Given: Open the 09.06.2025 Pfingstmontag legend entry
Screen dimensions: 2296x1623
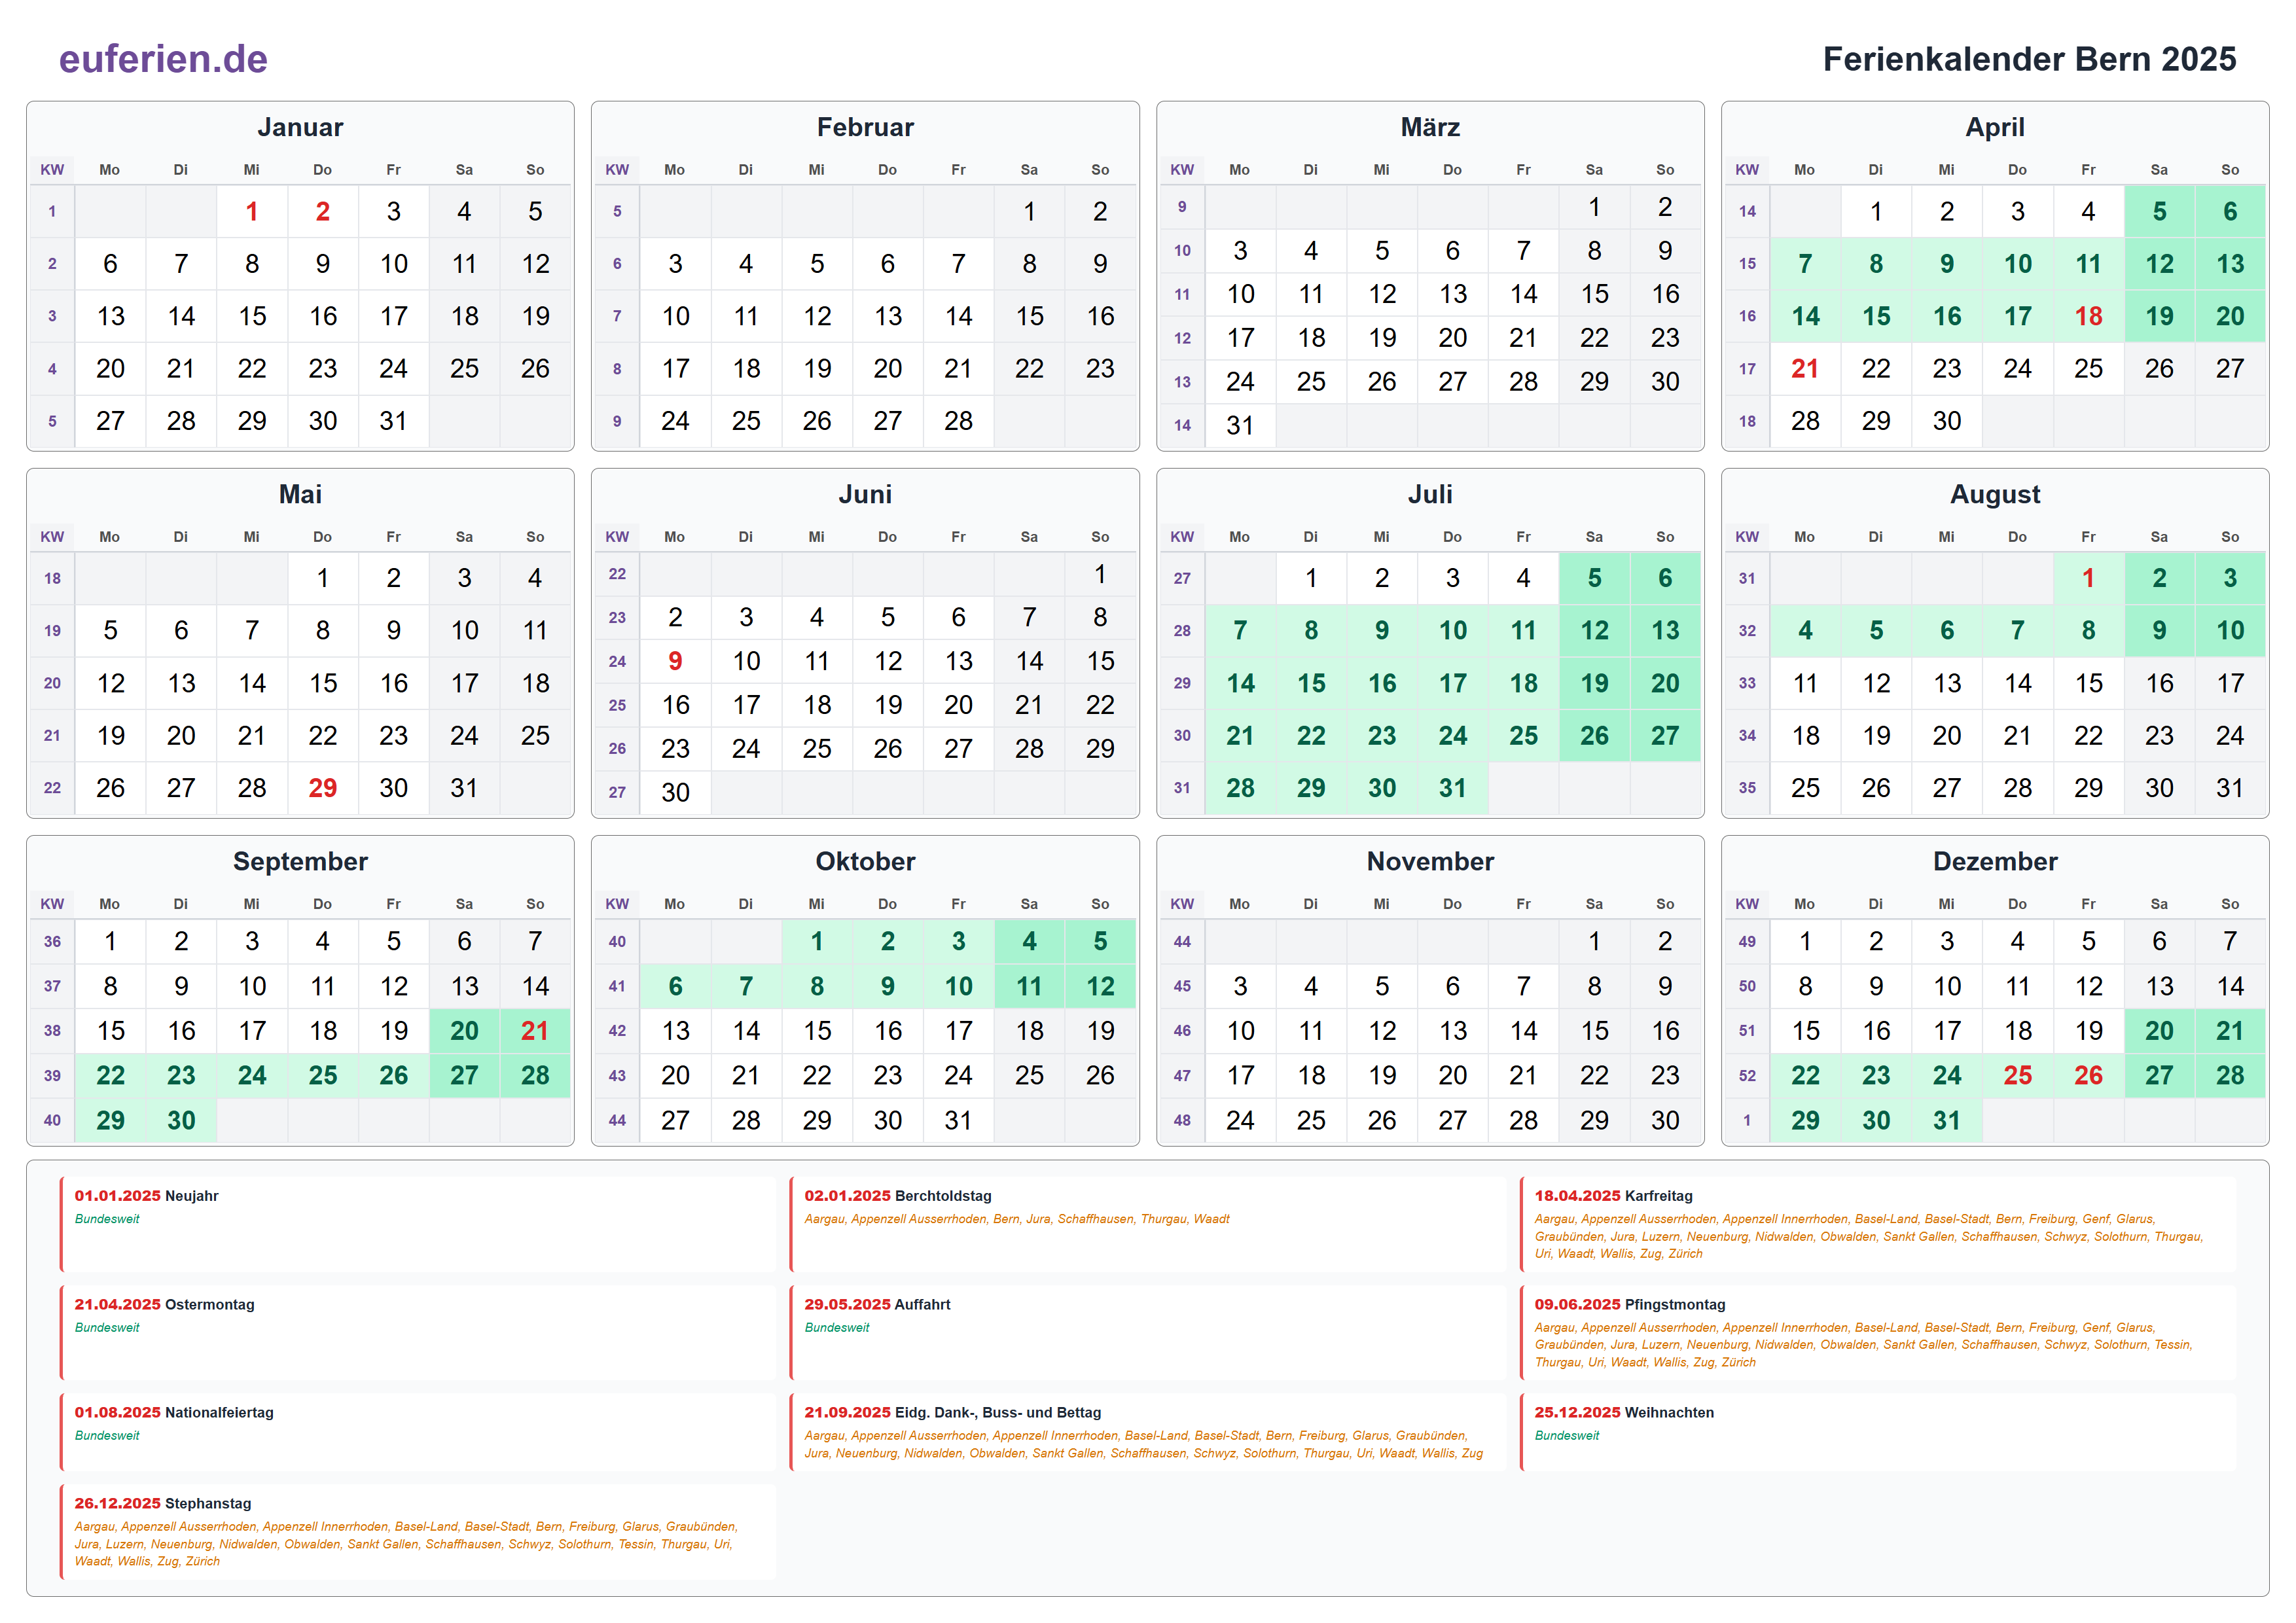Looking at the screenshot, I should [x=1878, y=1332].
